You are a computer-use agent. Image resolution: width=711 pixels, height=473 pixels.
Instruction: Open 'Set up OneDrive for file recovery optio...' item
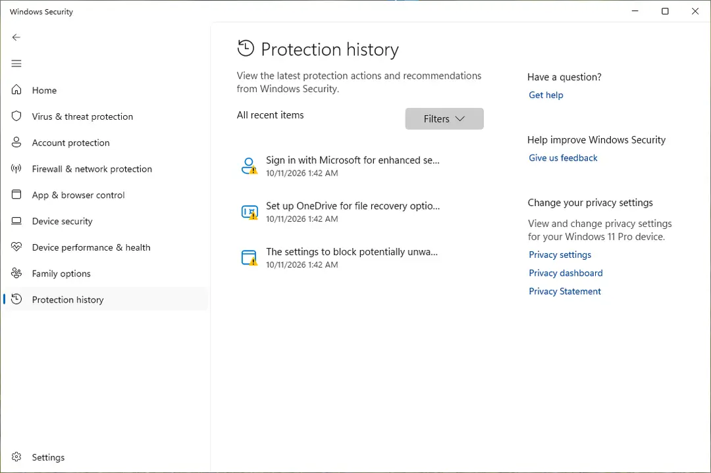click(x=361, y=212)
